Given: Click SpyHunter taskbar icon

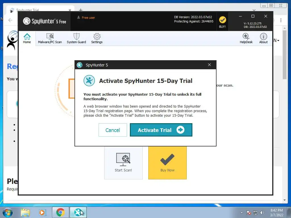Looking at the screenshot, I should pyautogui.click(x=78, y=212).
